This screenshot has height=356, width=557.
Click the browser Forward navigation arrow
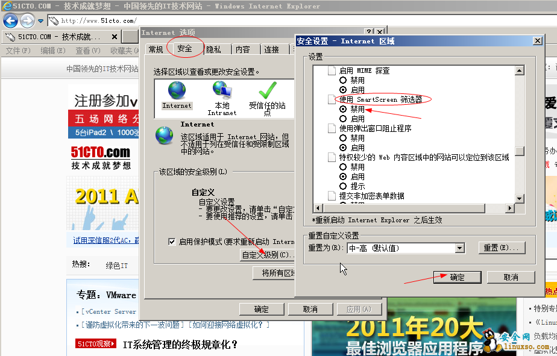pyautogui.click(x=26, y=20)
